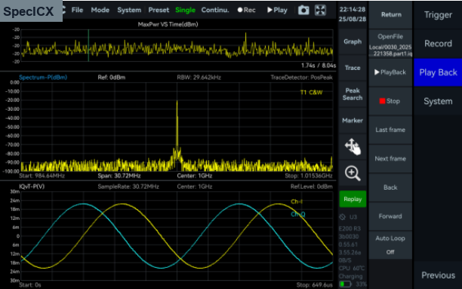Click the SampleRate: 30.72MHz value
This screenshot has width=462, height=289.
pyautogui.click(x=128, y=187)
